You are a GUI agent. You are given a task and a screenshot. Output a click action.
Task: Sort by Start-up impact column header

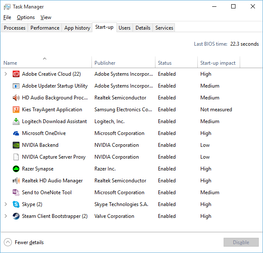pos(219,62)
